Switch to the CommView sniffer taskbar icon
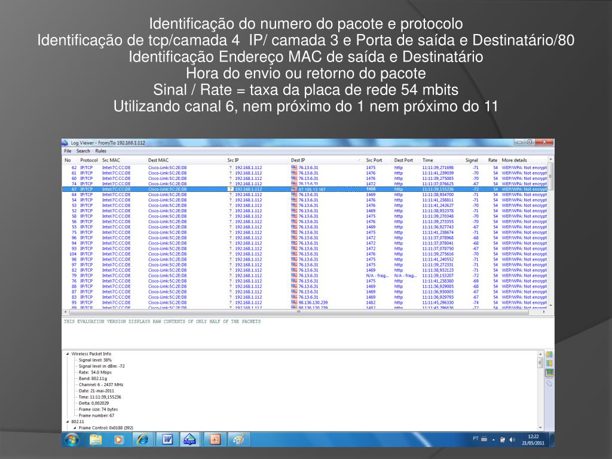This screenshot has width=612, height=459. (189, 439)
